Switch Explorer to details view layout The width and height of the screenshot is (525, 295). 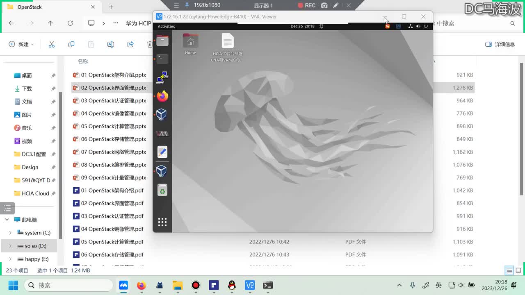coord(509,270)
